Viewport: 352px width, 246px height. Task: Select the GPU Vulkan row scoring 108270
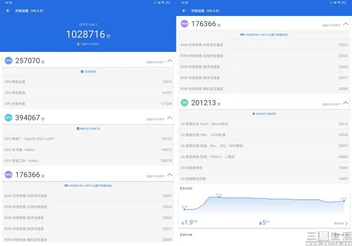[88, 161]
